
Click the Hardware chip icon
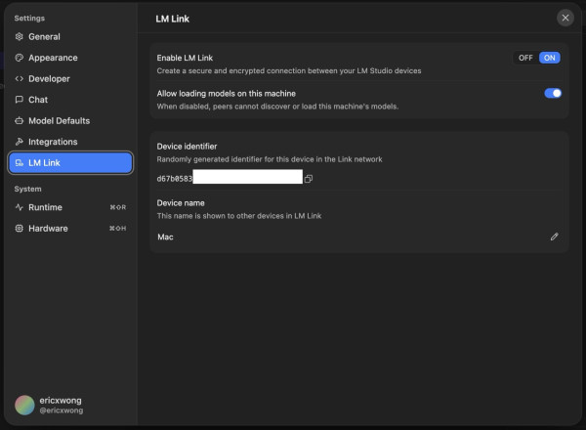pyautogui.click(x=20, y=228)
